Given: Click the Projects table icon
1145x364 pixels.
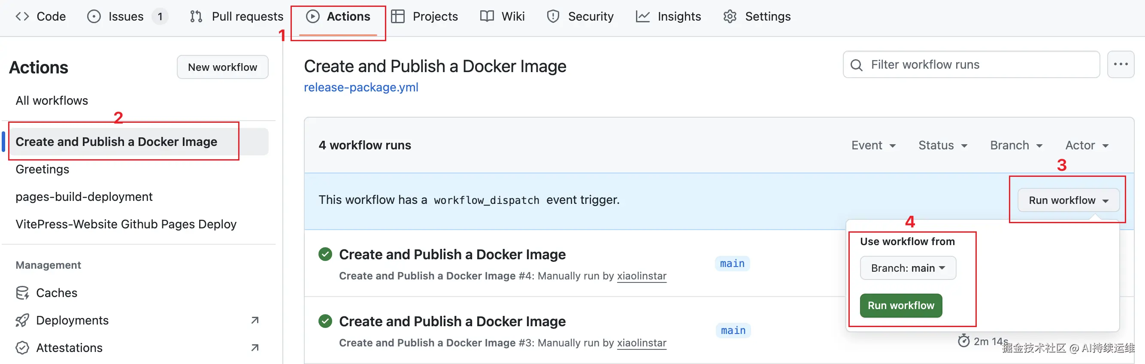Looking at the screenshot, I should coord(397,16).
